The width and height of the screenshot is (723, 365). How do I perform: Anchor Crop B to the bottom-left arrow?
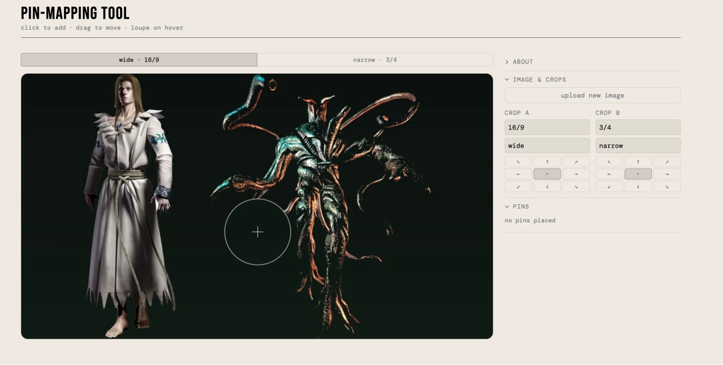point(609,187)
